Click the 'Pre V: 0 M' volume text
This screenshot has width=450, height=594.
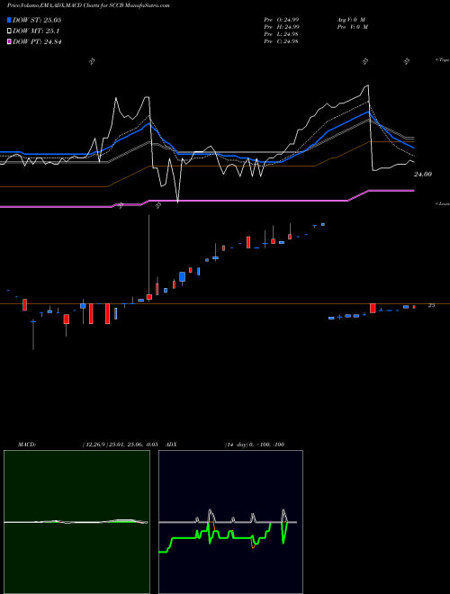[x=352, y=27]
